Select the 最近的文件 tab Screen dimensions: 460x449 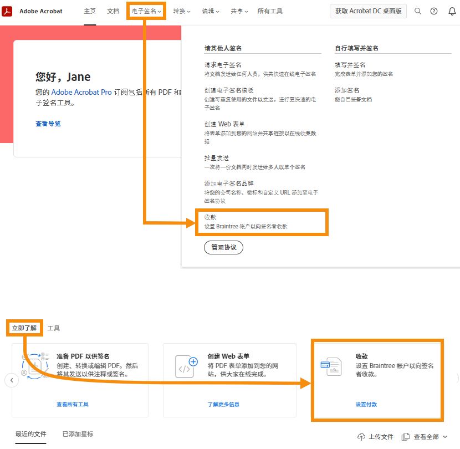[31, 434]
